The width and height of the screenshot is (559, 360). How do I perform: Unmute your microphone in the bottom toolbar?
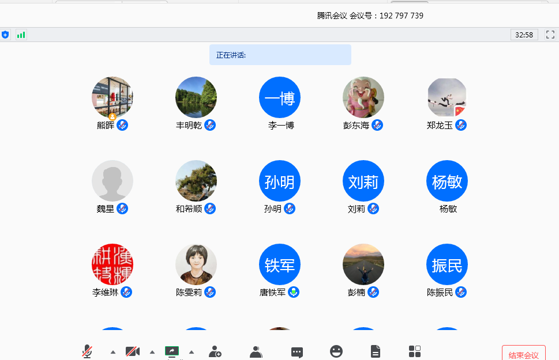tap(87, 351)
